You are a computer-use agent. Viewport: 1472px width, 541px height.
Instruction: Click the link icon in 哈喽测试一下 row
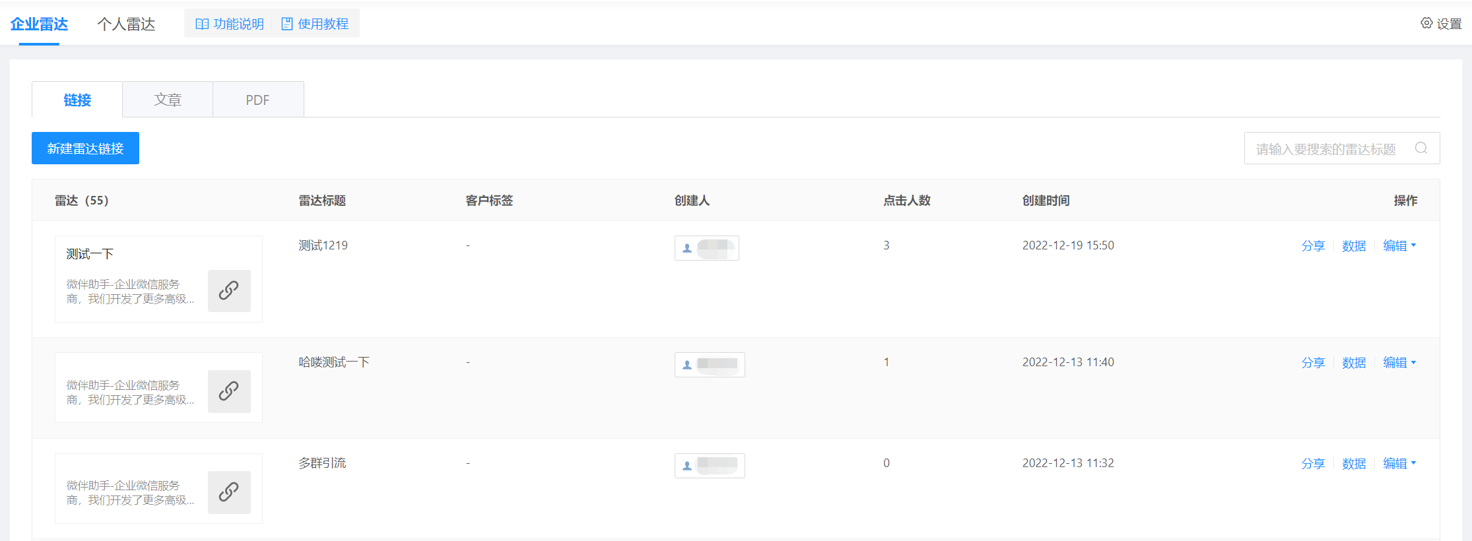[x=229, y=391]
